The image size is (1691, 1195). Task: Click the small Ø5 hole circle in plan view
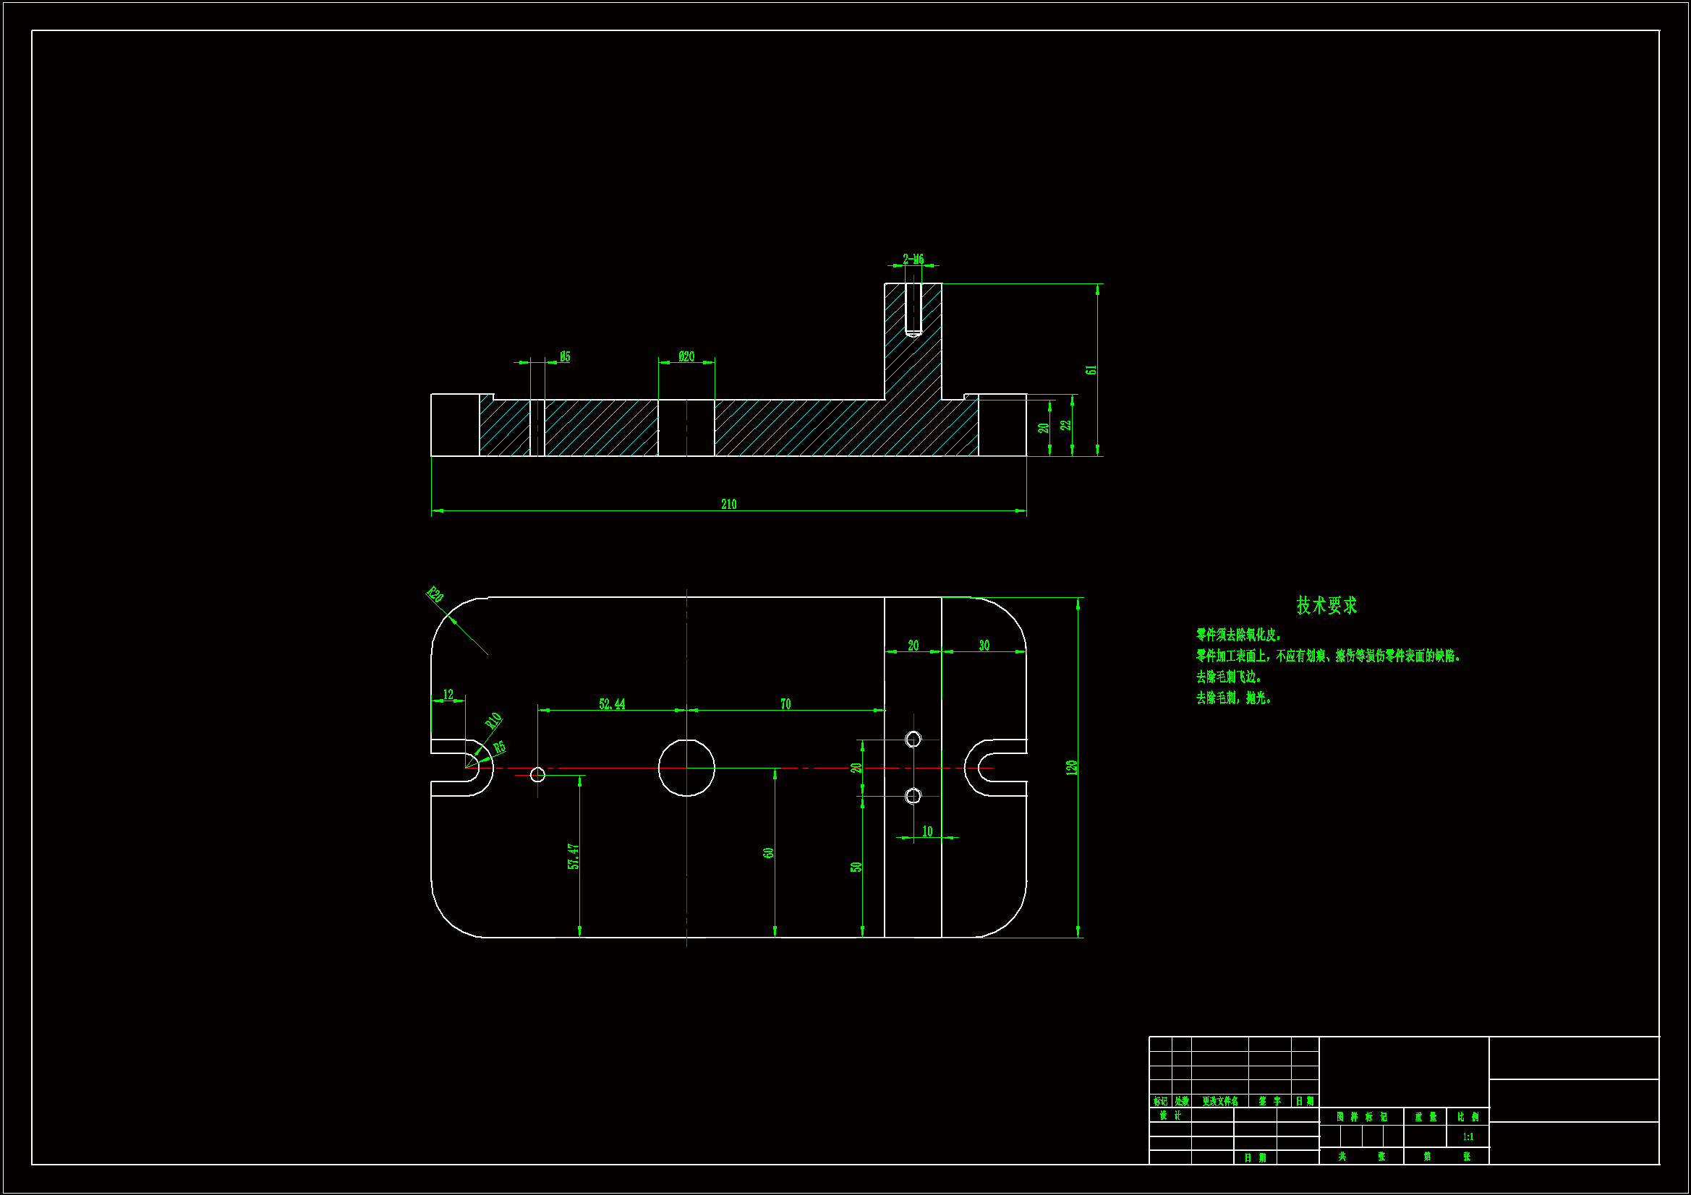tap(537, 774)
